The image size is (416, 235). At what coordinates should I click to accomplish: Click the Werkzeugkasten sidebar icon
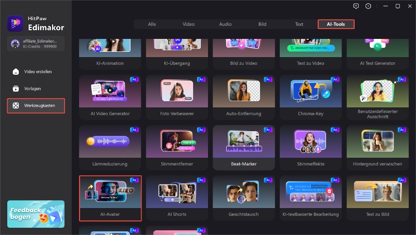(16, 106)
